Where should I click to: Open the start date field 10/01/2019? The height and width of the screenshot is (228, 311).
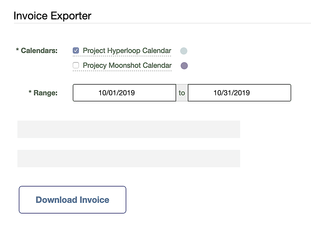[124, 93]
